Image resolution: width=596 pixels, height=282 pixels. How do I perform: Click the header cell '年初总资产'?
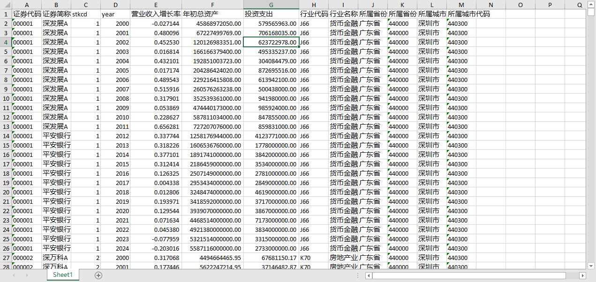tap(212, 14)
